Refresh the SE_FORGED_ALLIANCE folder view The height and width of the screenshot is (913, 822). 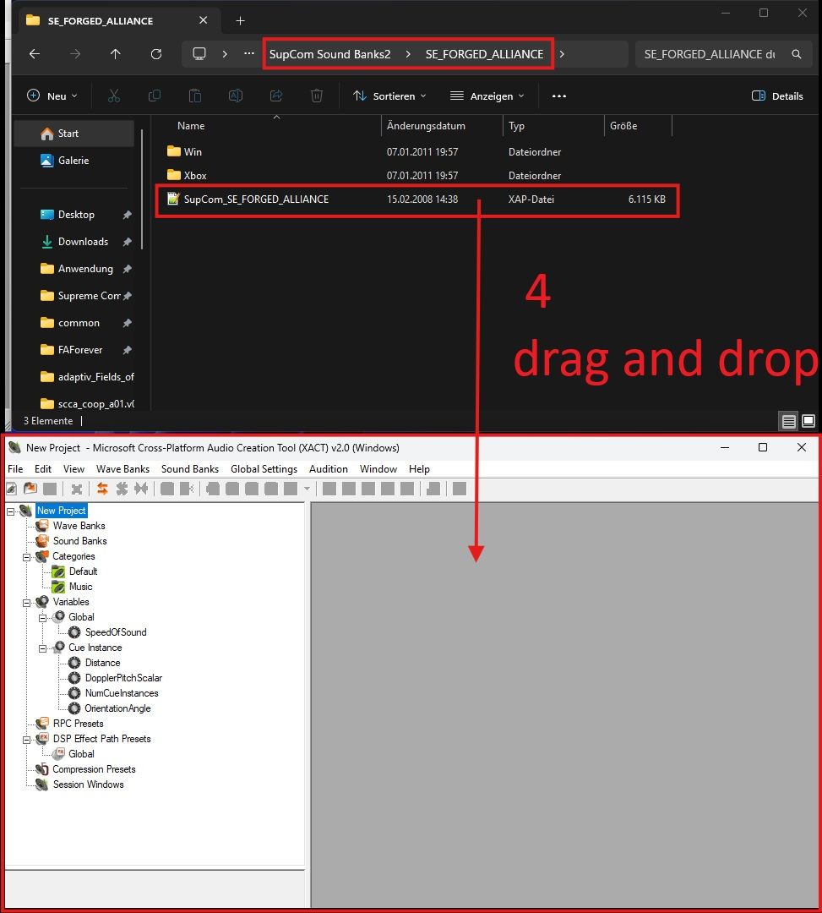tap(156, 54)
